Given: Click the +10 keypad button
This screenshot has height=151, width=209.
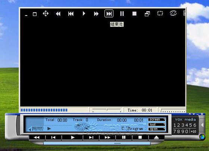Looking at the screenshot, I should click(193, 132).
